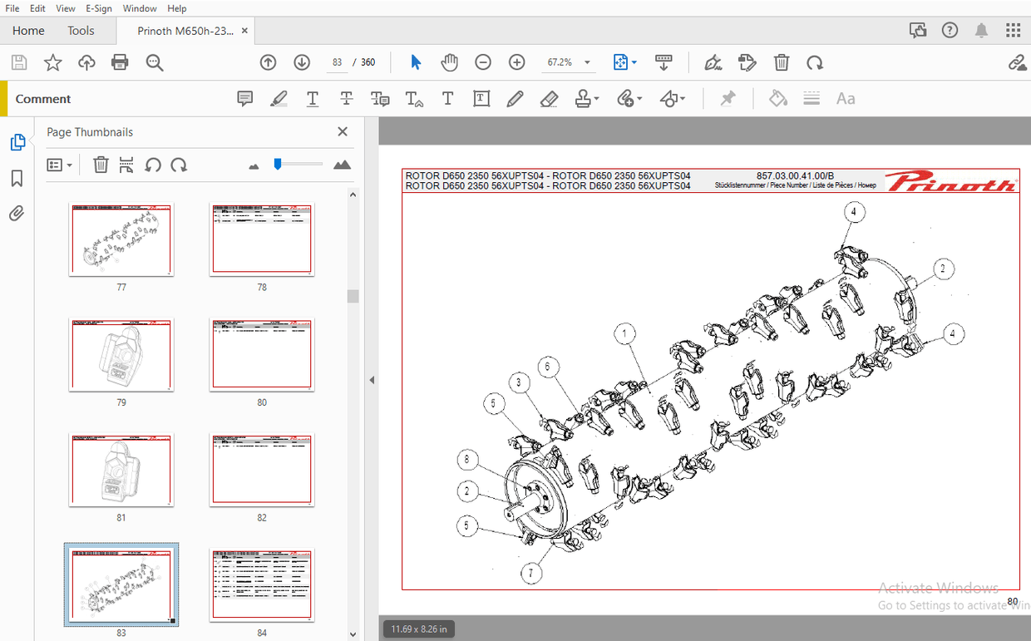This screenshot has width=1031, height=641.
Task: Expand the Stamp tool options
Action: point(595,98)
